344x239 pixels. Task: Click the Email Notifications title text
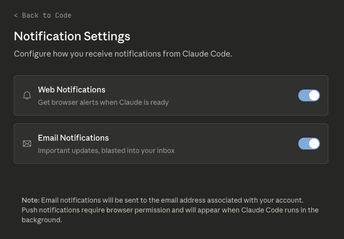click(73, 138)
